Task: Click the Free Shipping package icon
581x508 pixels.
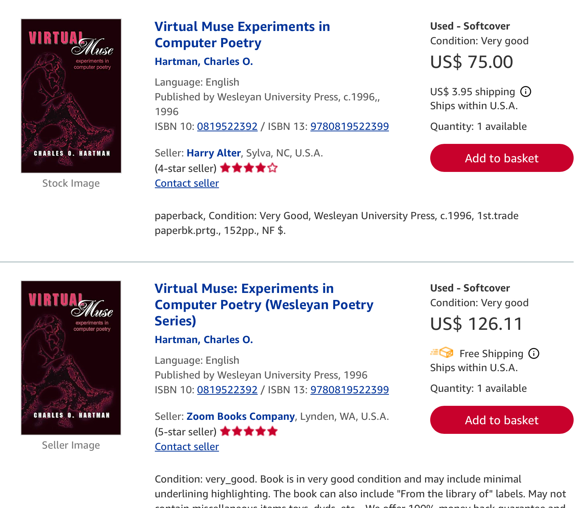Action: point(442,353)
